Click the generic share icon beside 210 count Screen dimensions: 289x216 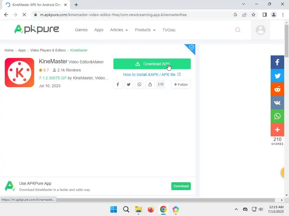(150, 84)
